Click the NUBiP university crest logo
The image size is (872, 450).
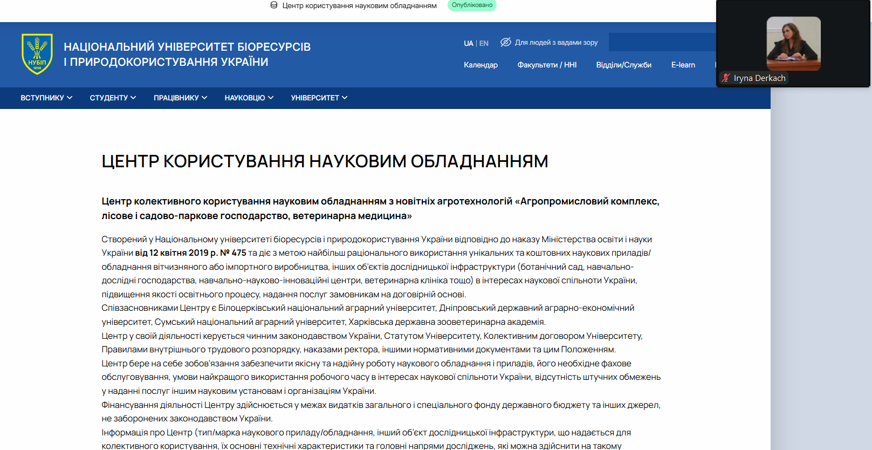coord(37,54)
